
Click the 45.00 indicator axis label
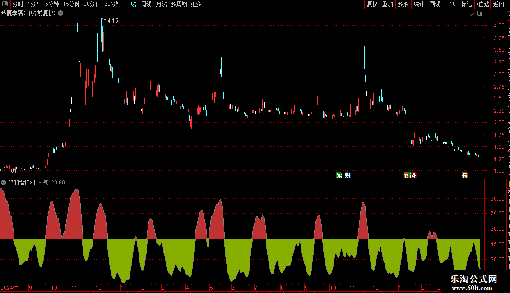point(498,244)
